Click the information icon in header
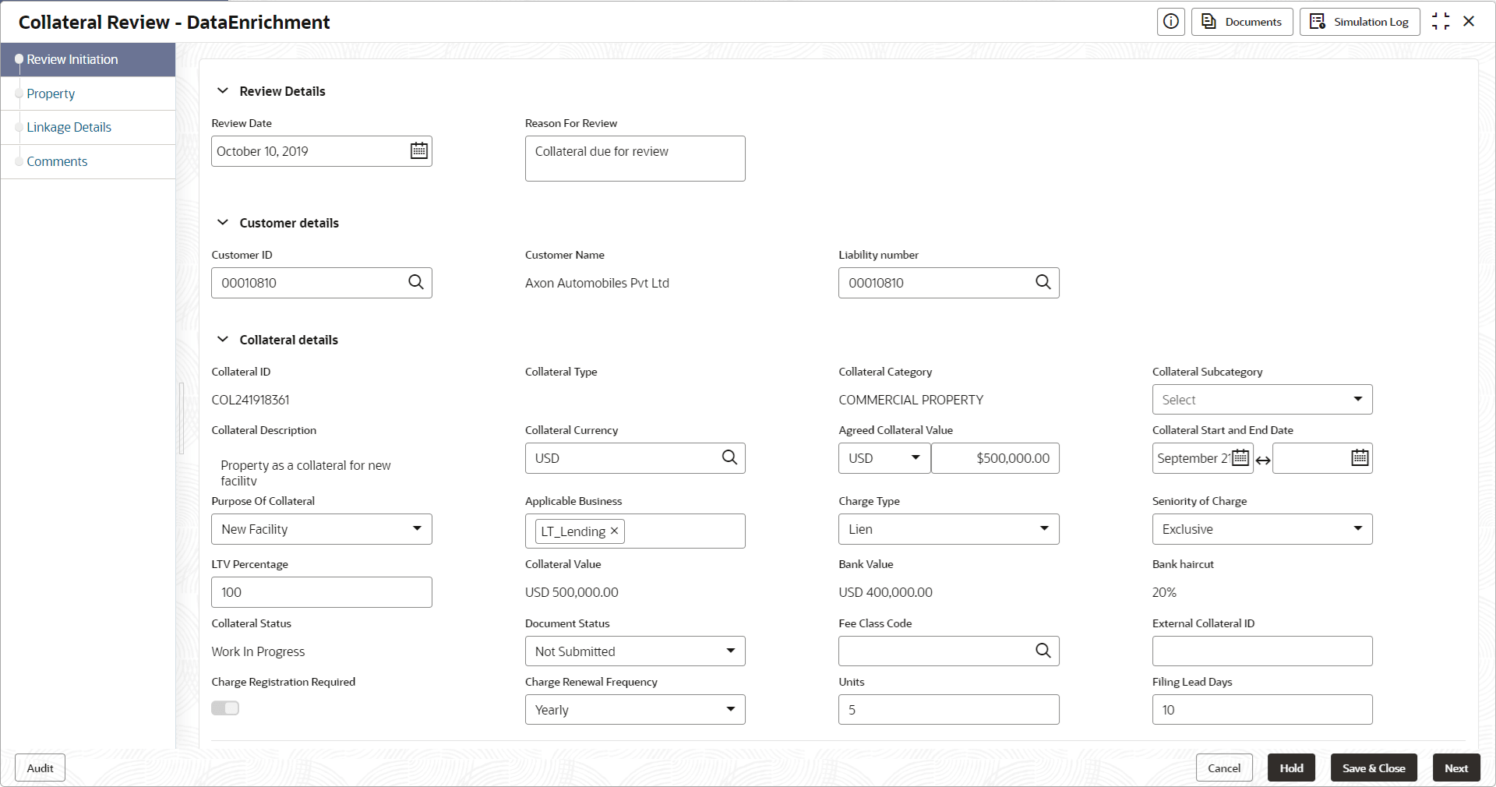The image size is (1496, 787). pos(1170,22)
